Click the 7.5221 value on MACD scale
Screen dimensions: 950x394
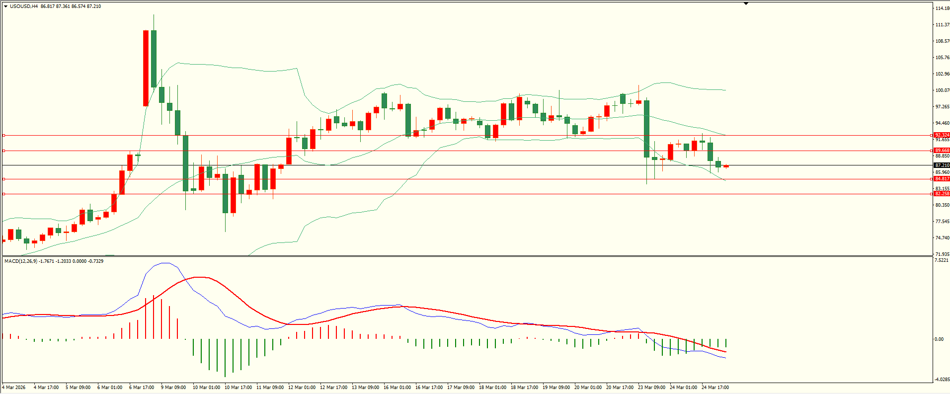tap(941, 260)
